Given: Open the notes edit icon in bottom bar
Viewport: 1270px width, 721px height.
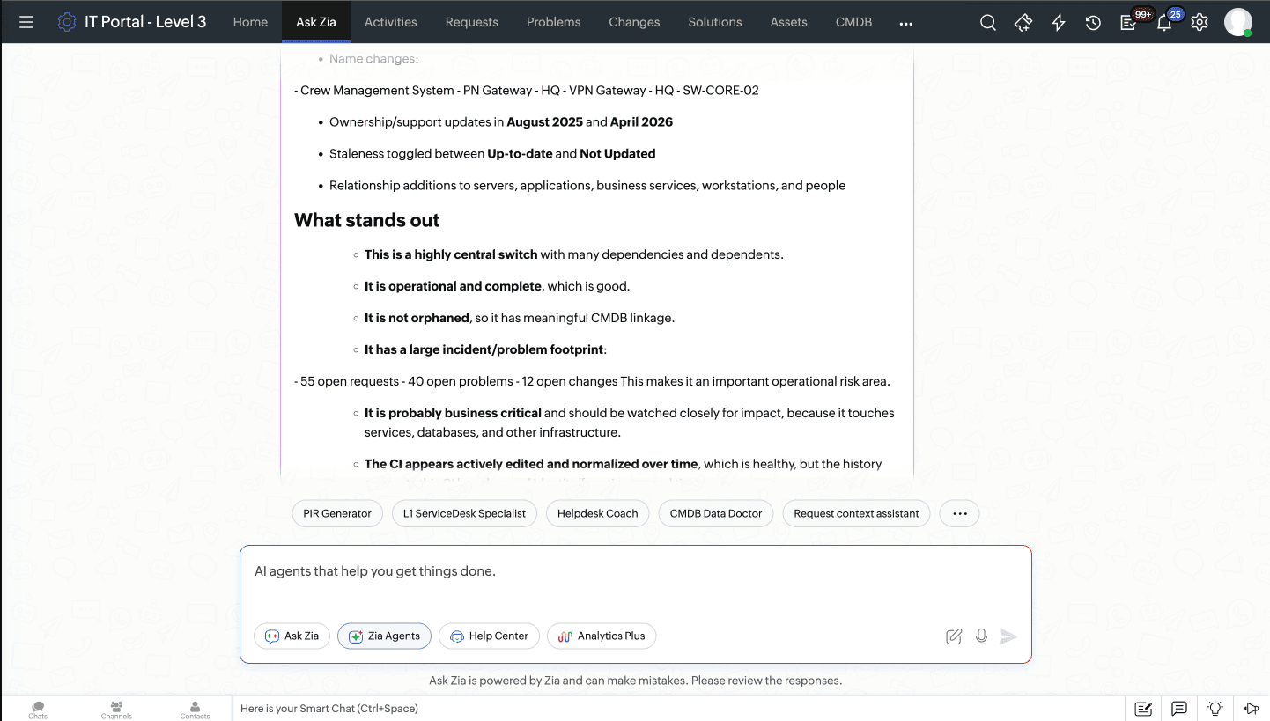Looking at the screenshot, I should click(1143, 709).
